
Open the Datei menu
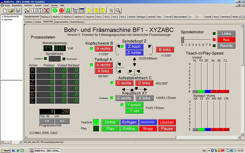7,5
